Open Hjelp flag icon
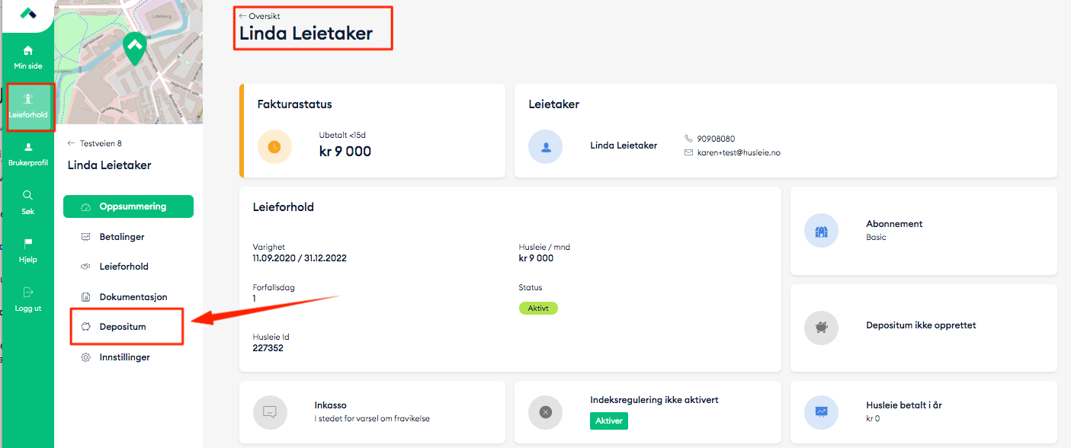 [x=28, y=244]
